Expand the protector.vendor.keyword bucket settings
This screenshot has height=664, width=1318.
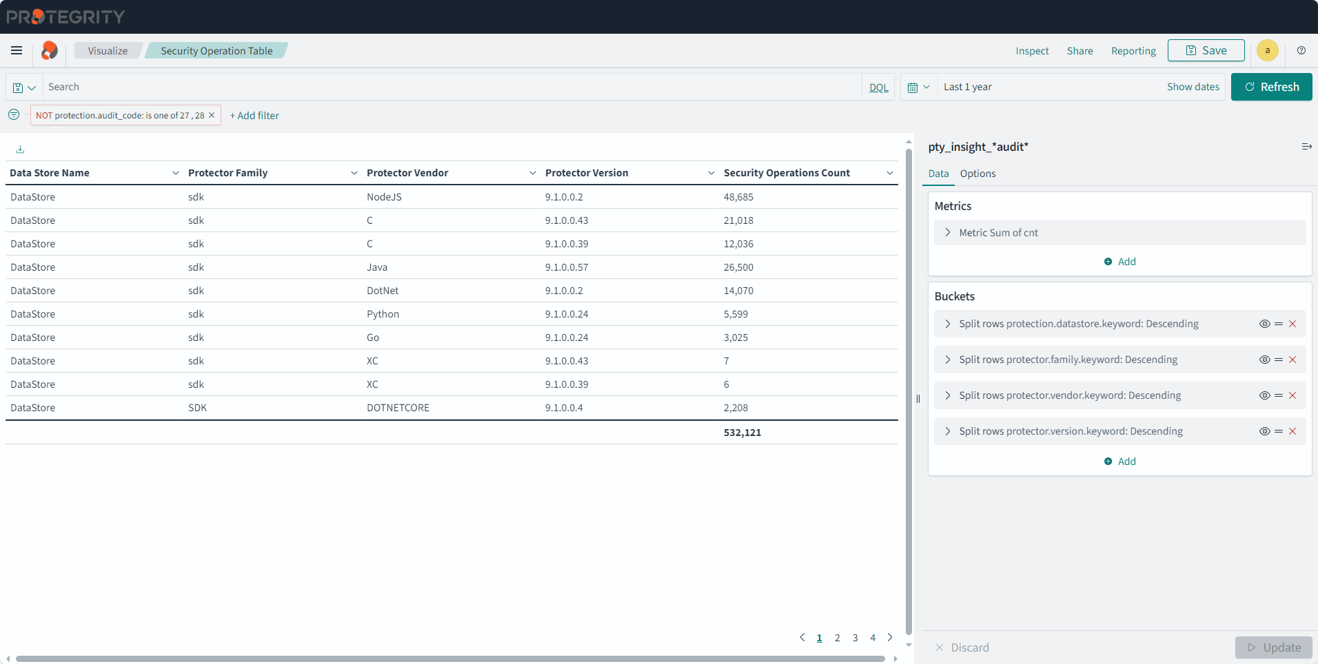pos(948,395)
